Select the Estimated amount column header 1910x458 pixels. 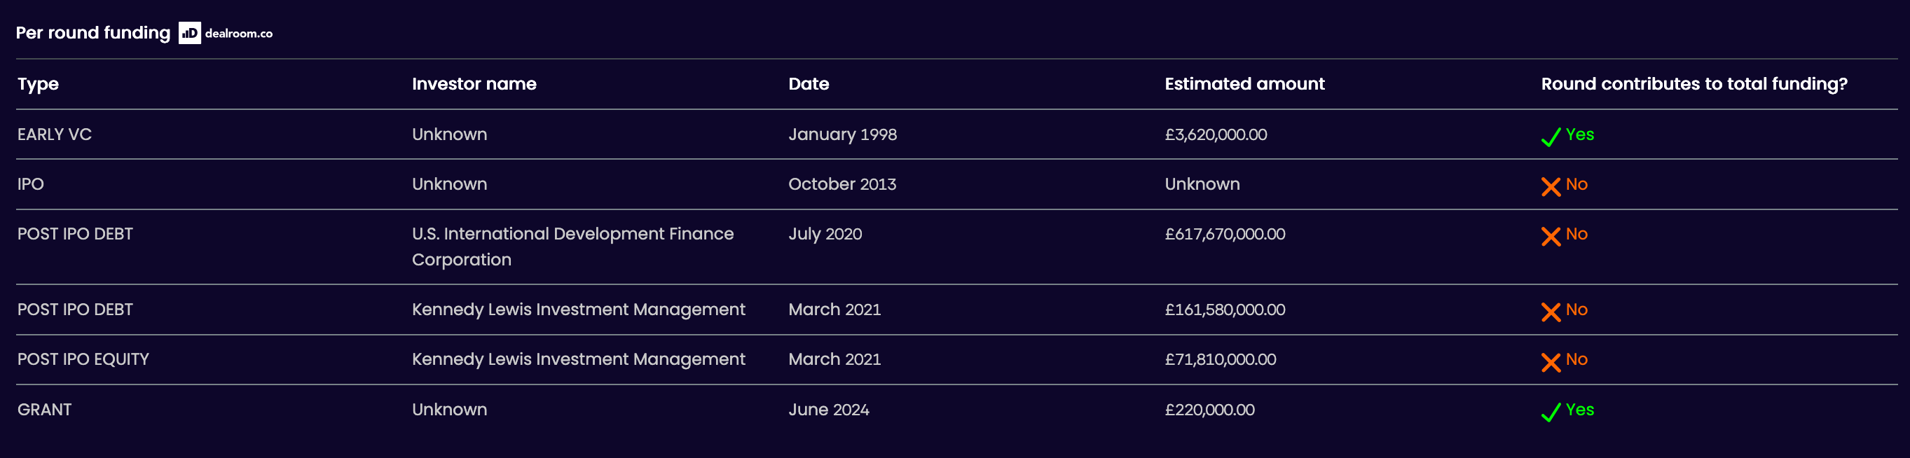coord(1244,84)
